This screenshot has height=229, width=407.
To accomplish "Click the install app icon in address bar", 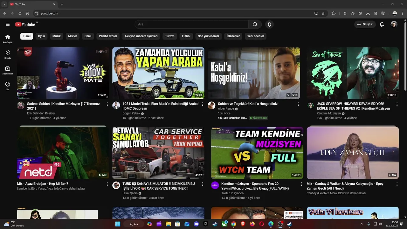I will point(316,13).
